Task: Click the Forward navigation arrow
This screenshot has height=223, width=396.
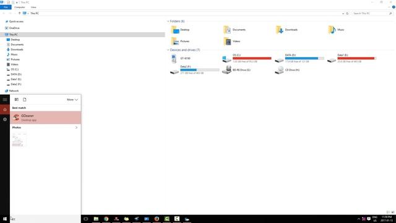Action: pyautogui.click(x=10, y=13)
